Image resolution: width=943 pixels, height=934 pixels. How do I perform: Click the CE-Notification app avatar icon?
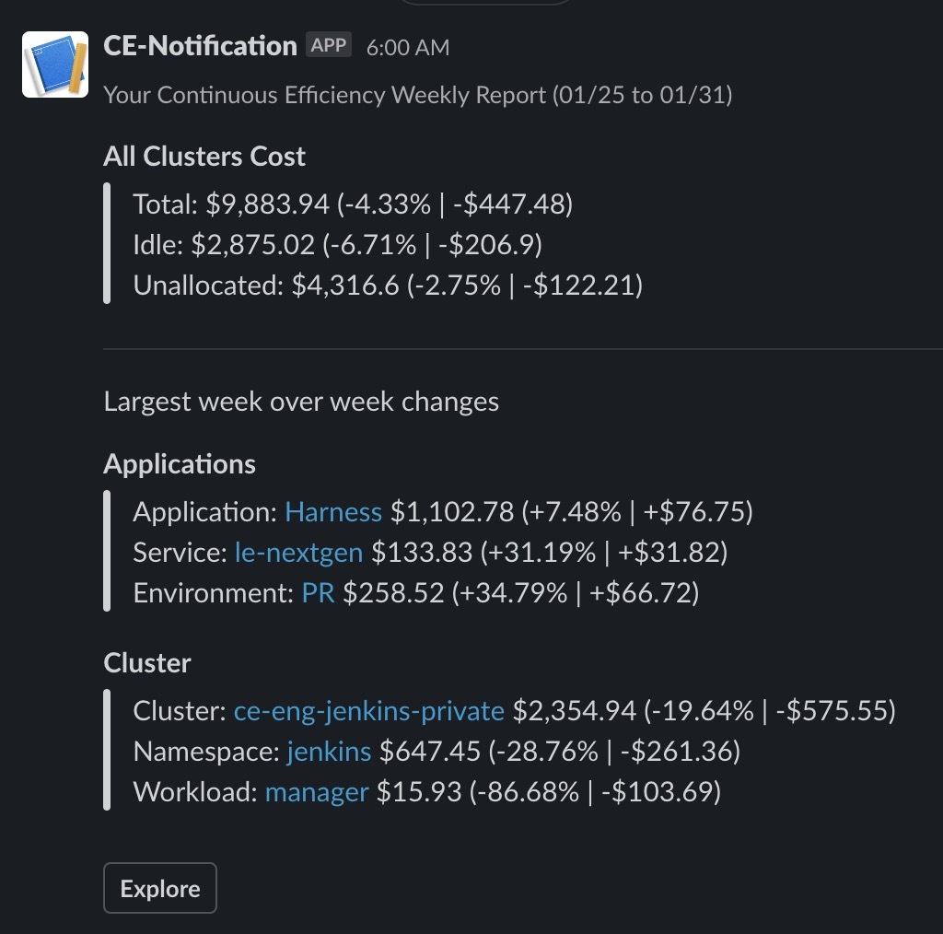pyautogui.click(x=55, y=64)
